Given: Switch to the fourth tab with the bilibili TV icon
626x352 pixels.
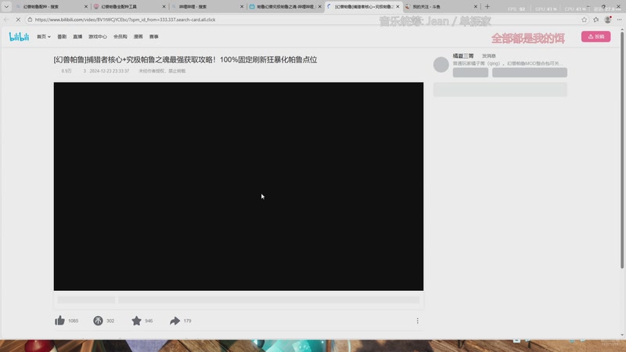Looking at the screenshot, I should (x=286, y=7).
